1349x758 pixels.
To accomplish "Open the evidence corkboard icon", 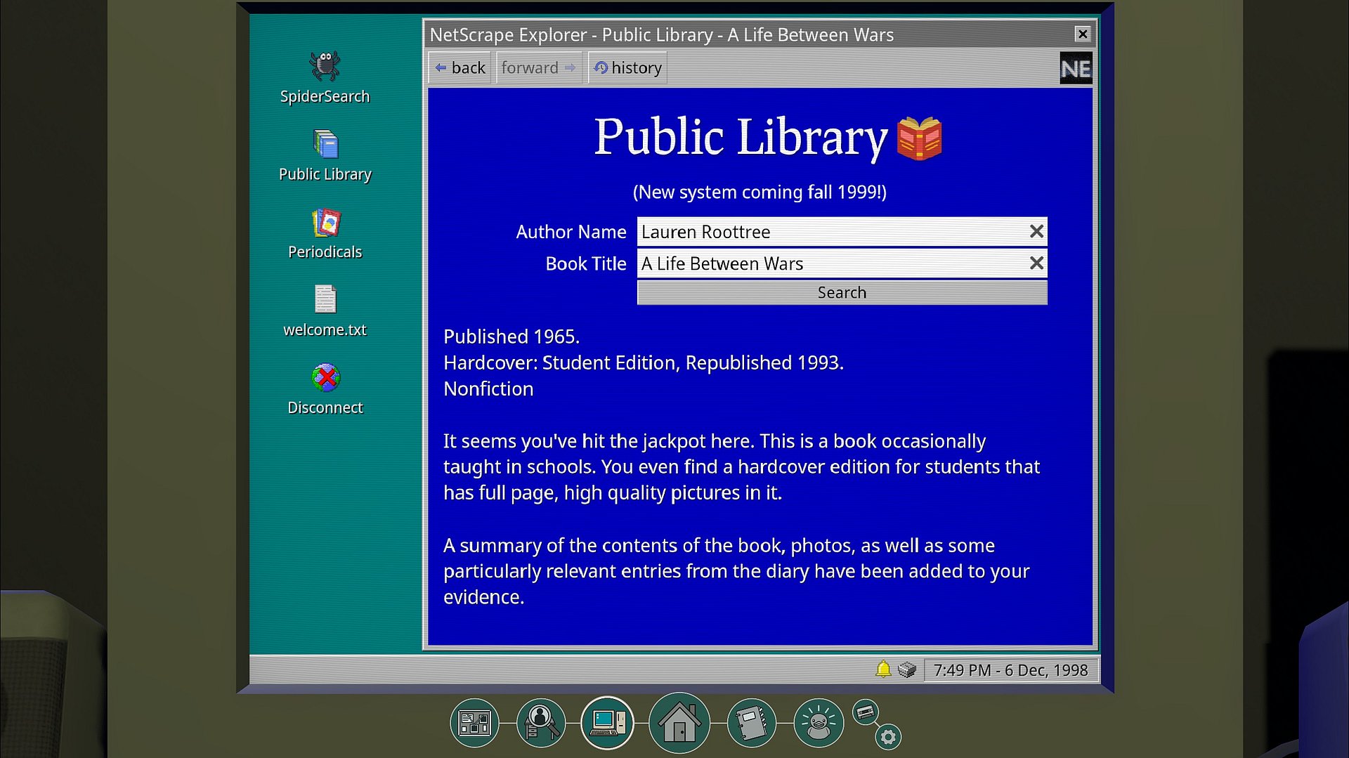I will (x=474, y=723).
